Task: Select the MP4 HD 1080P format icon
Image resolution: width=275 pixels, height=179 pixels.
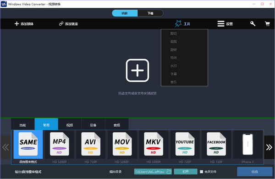Action: coord(60,144)
